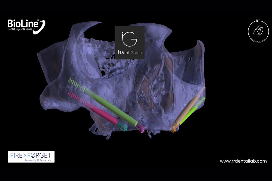272x181 pixels.
Task: Click the 'i-Dent Guide' text label
Action: [130, 53]
